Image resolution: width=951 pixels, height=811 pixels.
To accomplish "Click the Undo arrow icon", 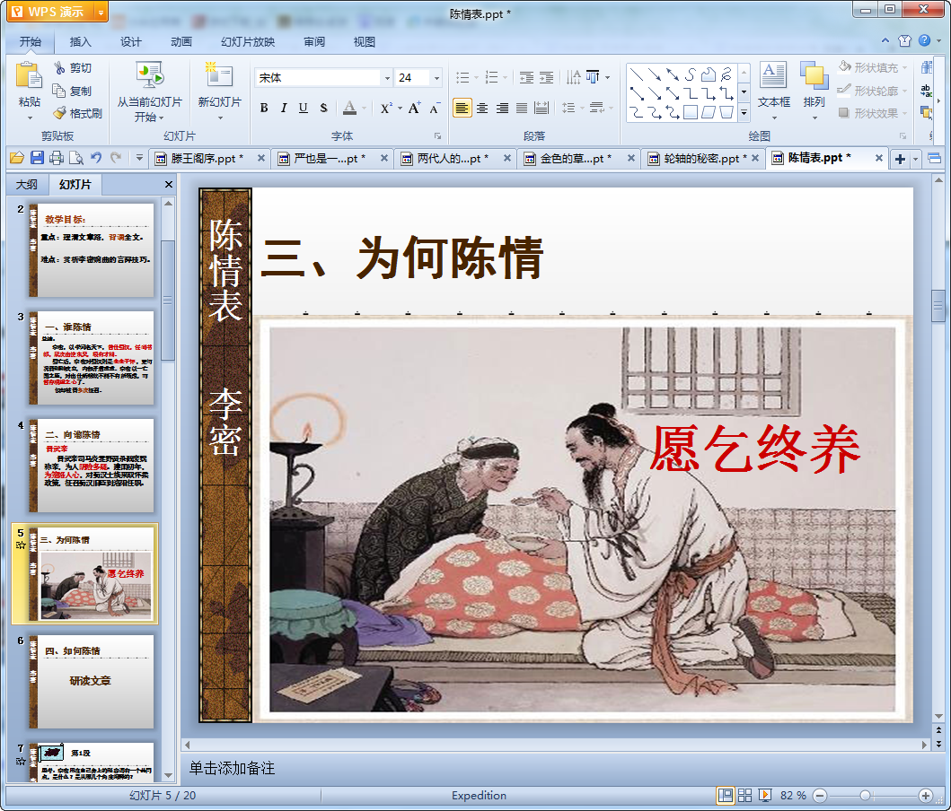I will [96, 158].
